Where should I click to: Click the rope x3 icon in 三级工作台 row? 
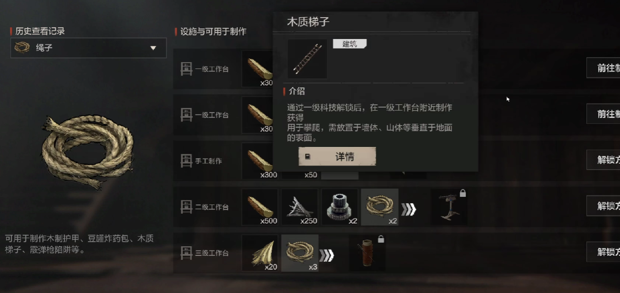(x=300, y=253)
